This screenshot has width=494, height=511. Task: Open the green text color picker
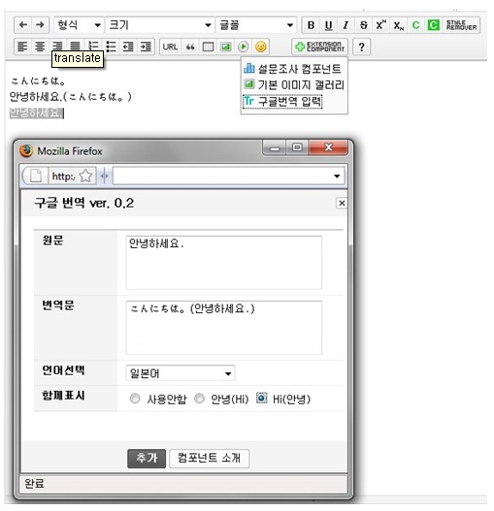415,25
